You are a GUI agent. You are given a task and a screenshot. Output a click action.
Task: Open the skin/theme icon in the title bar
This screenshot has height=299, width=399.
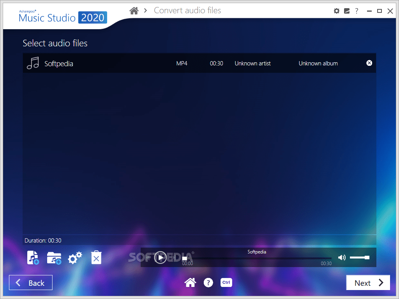(x=346, y=11)
